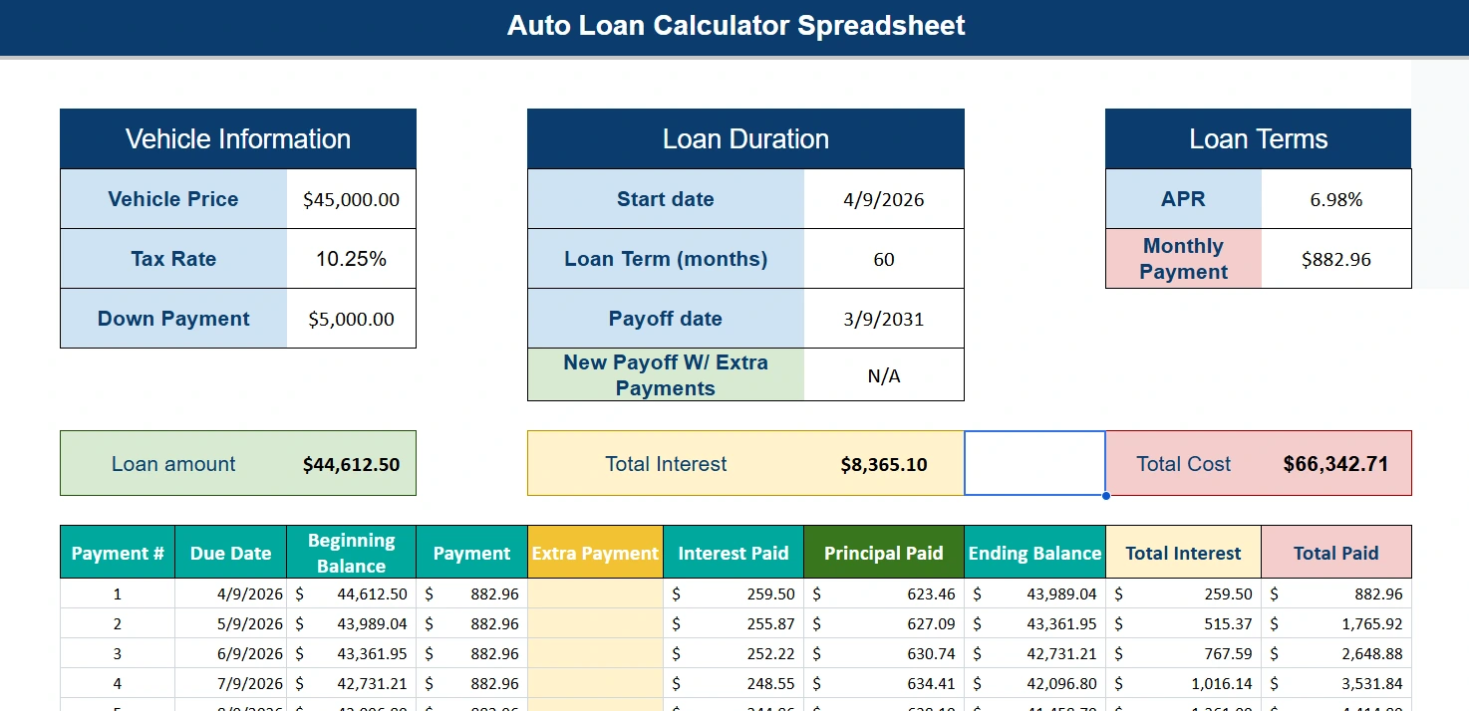
Task: Select the Extra Payment column header
Action: coord(595,552)
